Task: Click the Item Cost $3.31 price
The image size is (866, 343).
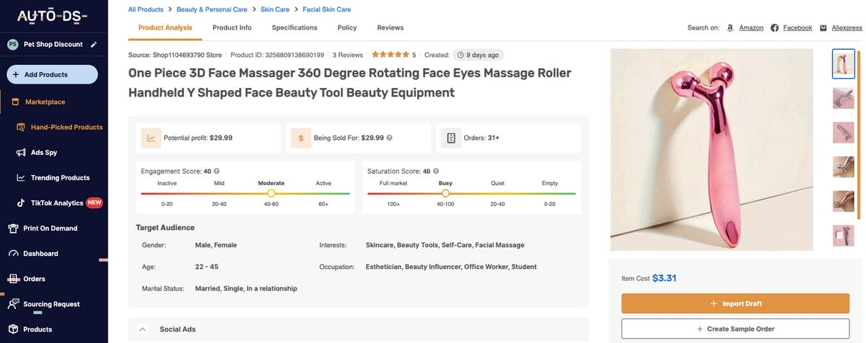Action: coord(664,277)
